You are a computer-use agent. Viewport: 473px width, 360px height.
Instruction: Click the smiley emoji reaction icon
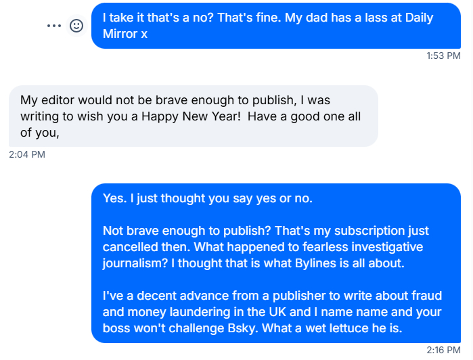(76, 26)
